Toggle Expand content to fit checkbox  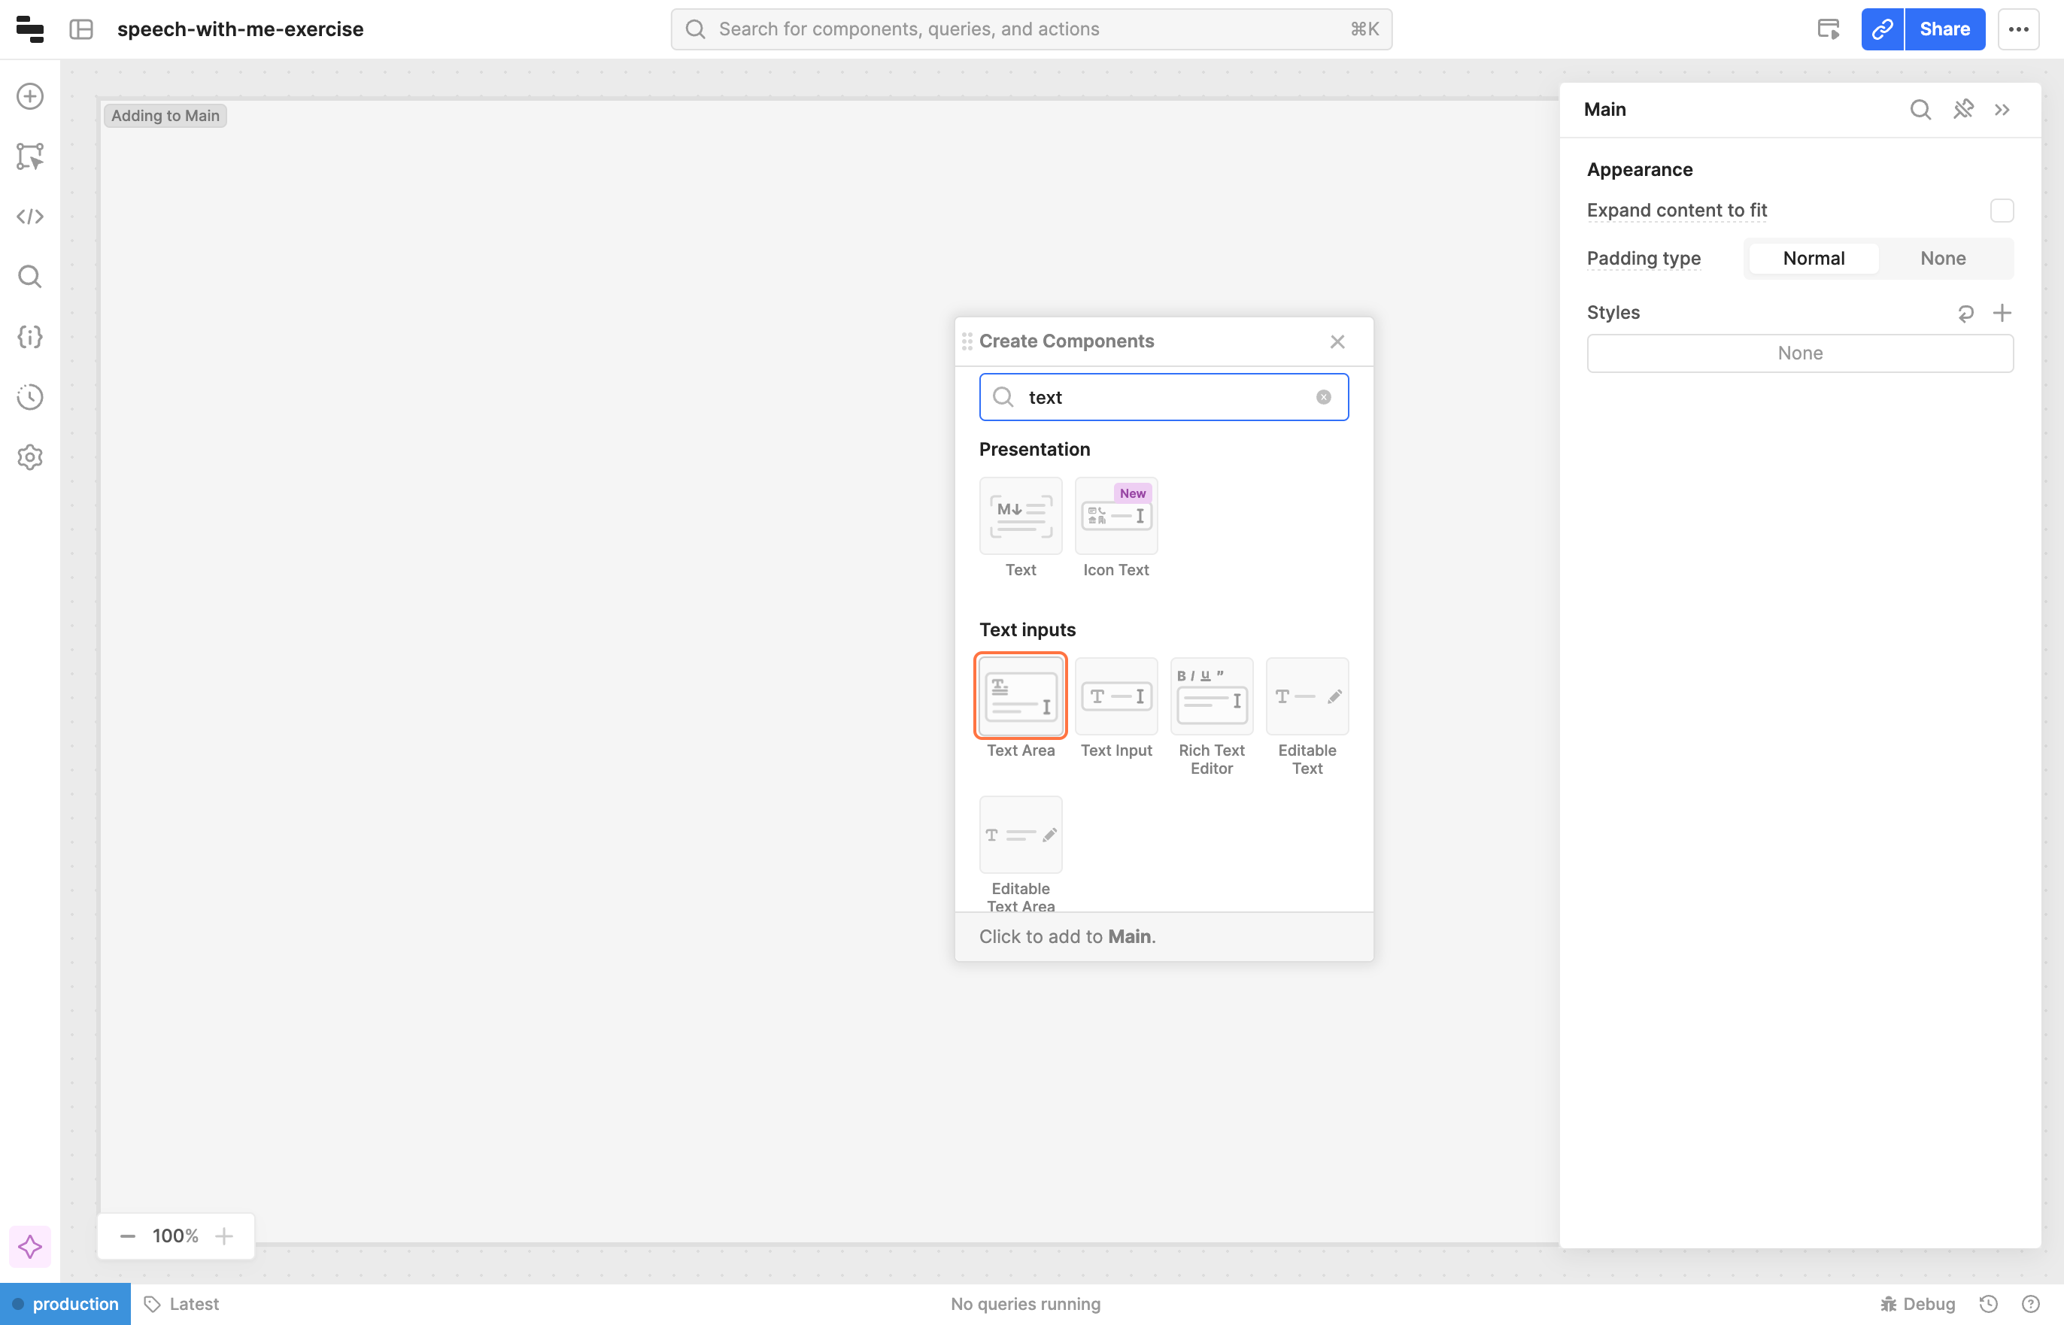pos(2002,211)
